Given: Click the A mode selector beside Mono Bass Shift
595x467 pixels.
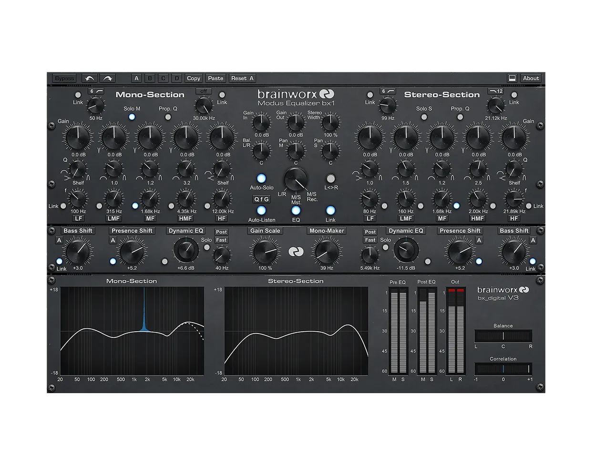Looking at the screenshot, I should pyautogui.click(x=59, y=240).
